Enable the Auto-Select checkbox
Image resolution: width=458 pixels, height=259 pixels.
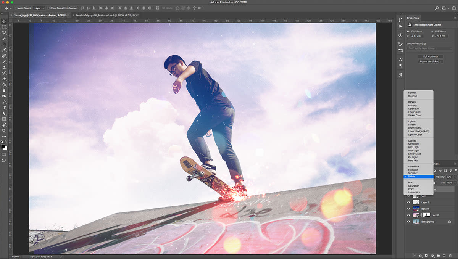click(16, 8)
